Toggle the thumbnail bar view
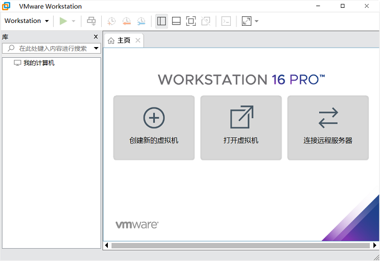The height and width of the screenshot is (261, 380). point(176,21)
